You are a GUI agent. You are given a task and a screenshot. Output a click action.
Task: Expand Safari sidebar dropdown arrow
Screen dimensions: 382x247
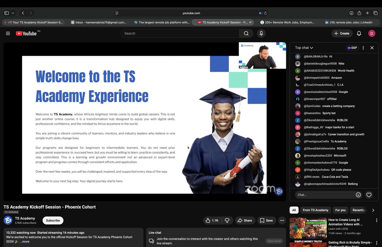pyautogui.click(x=13, y=13)
